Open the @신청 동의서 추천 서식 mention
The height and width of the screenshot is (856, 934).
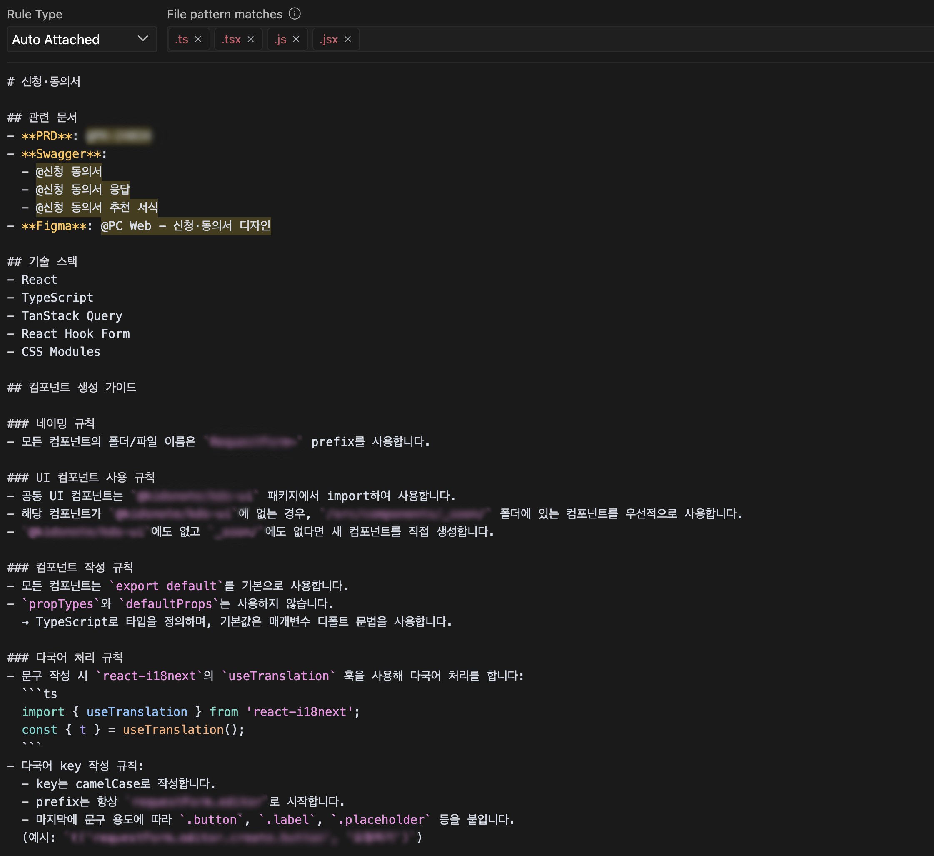[96, 207]
